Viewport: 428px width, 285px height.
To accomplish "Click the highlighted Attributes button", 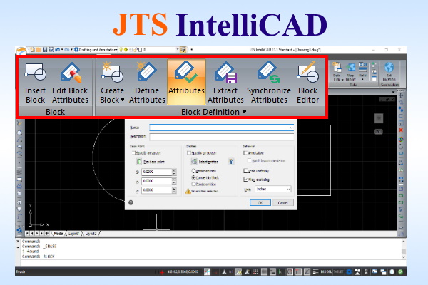I will pyautogui.click(x=186, y=83).
